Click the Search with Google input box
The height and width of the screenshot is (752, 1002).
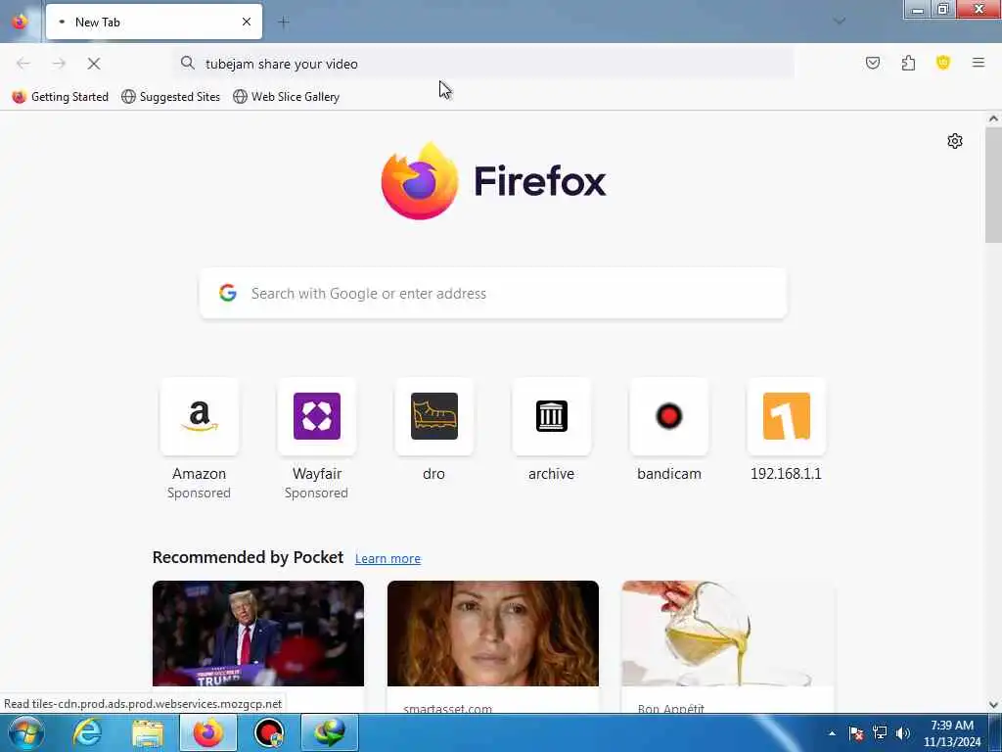click(x=493, y=293)
